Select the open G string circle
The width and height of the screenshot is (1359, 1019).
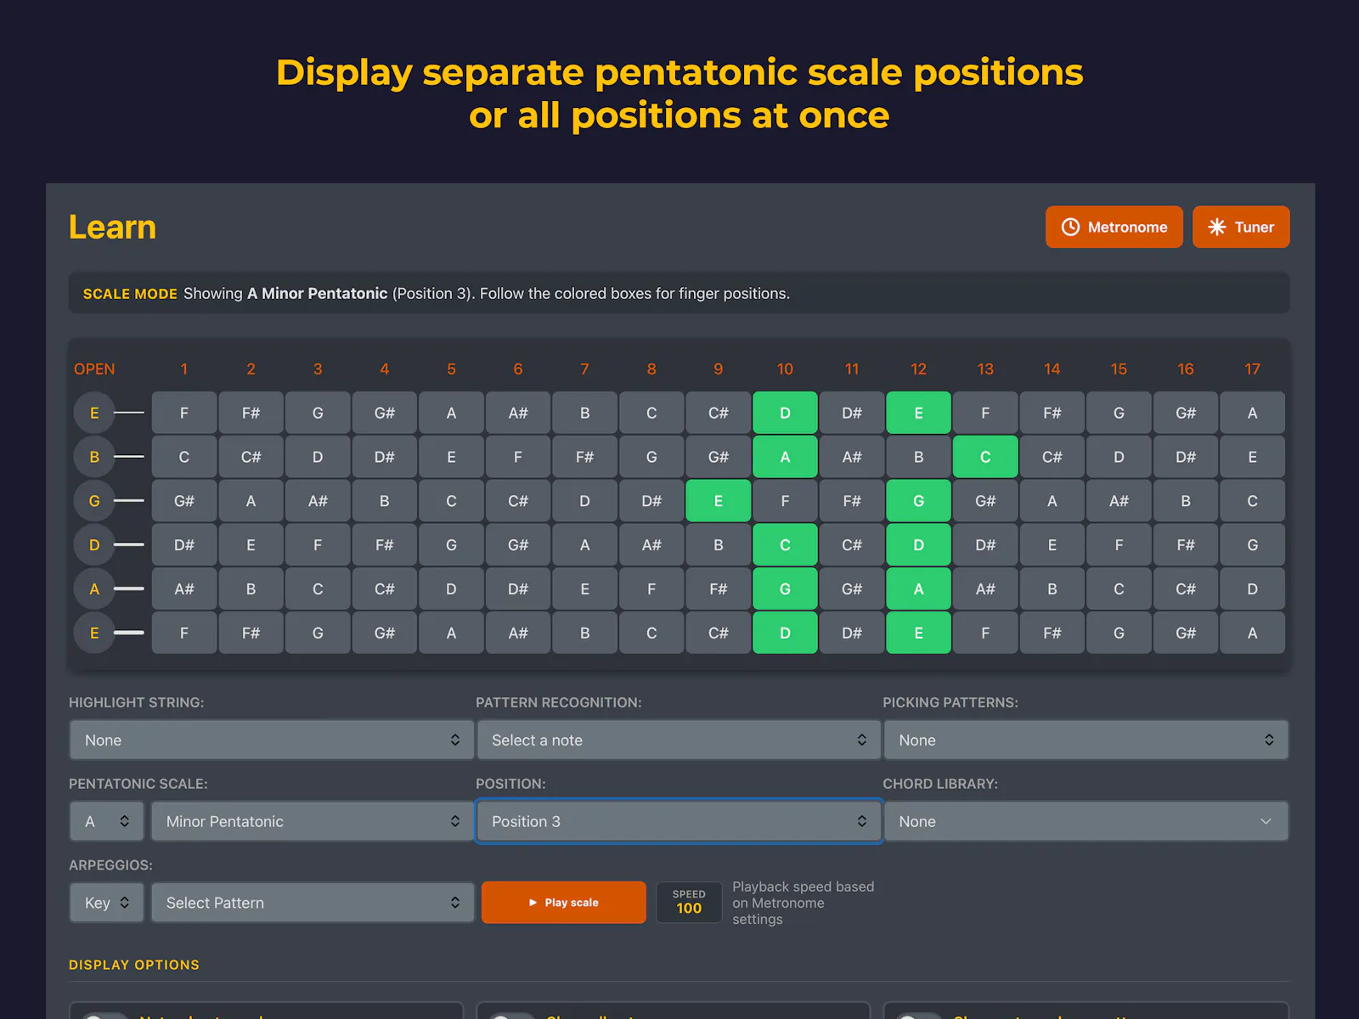[94, 501]
